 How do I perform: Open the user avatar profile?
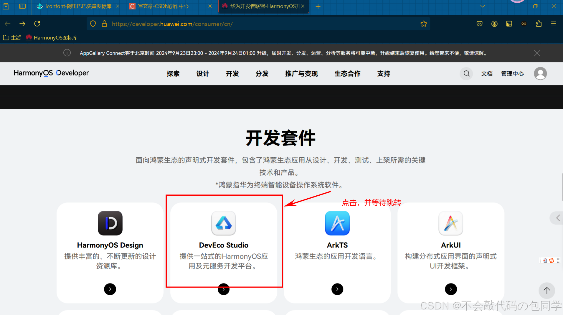click(x=540, y=73)
